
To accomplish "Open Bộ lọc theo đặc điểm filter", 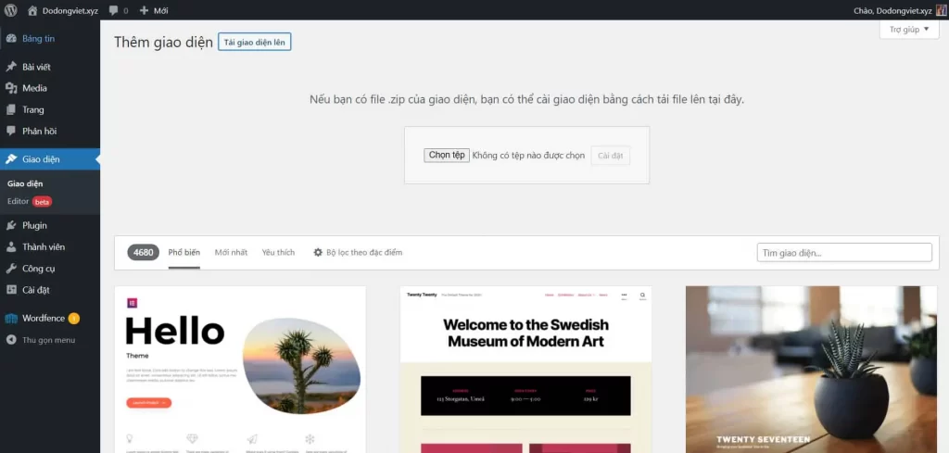I will click(x=358, y=252).
